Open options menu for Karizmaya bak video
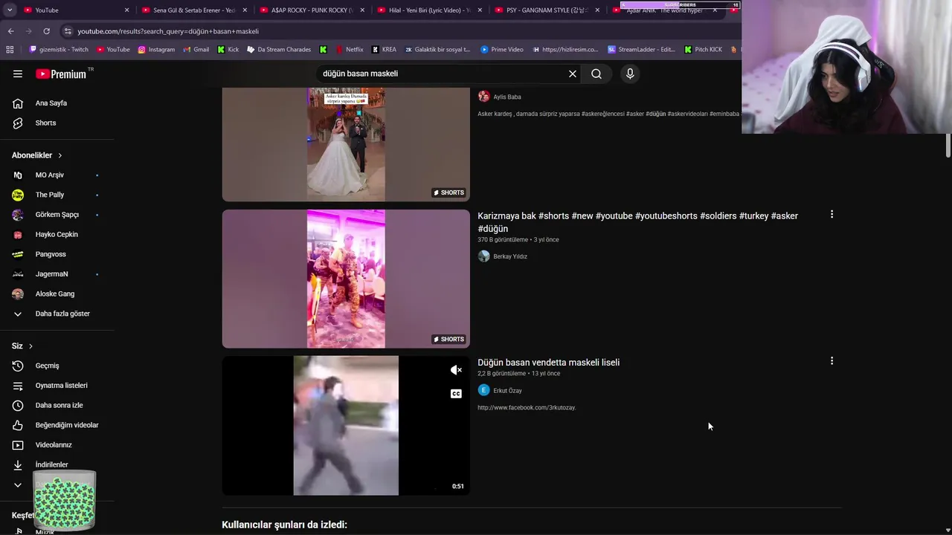952x535 pixels. (x=832, y=214)
